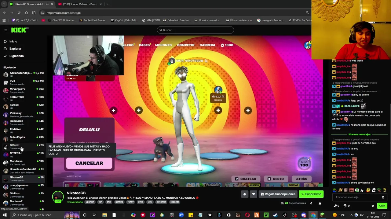This screenshot has width=391, height=219.
Task: Reload the page with the refresh icon
Action: click(x=19, y=13)
